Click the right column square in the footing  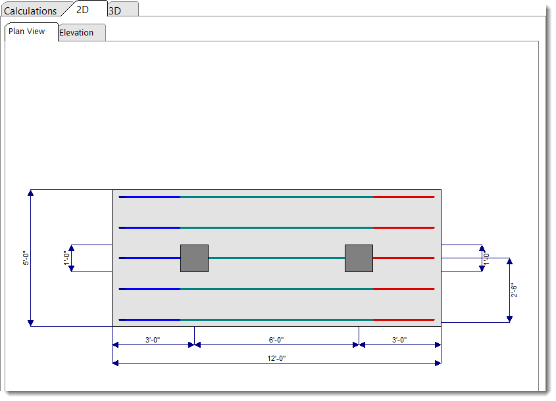[x=359, y=258]
